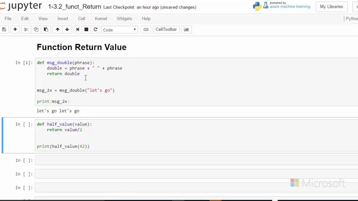Click the bar chart toolbar icon

186,29
